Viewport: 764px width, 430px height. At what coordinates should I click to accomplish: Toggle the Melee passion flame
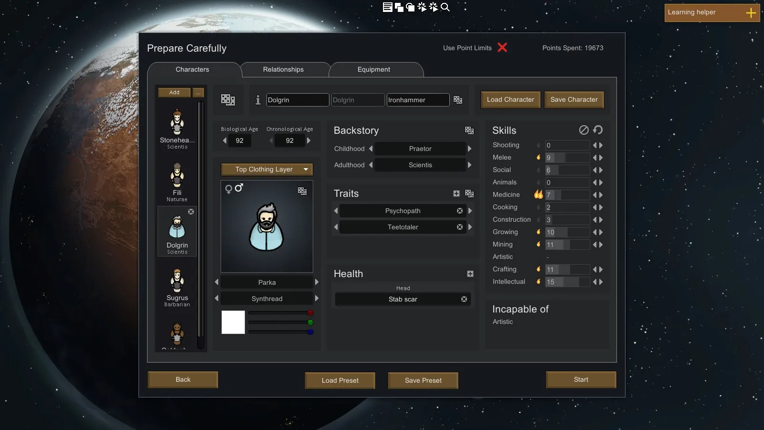(x=539, y=157)
